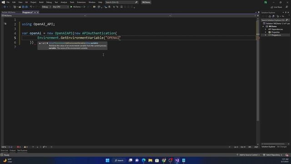The height and width of the screenshot is (164, 291).
Task: Click Select Repository button
Action: pyautogui.click(x=273, y=155)
